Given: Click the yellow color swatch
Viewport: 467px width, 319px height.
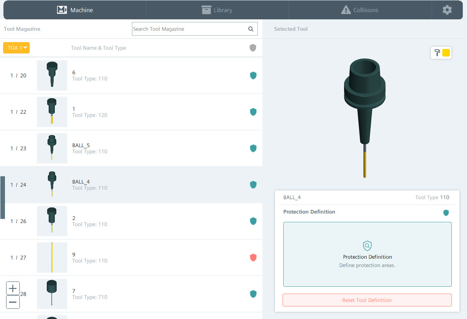Looking at the screenshot, I should click(446, 53).
